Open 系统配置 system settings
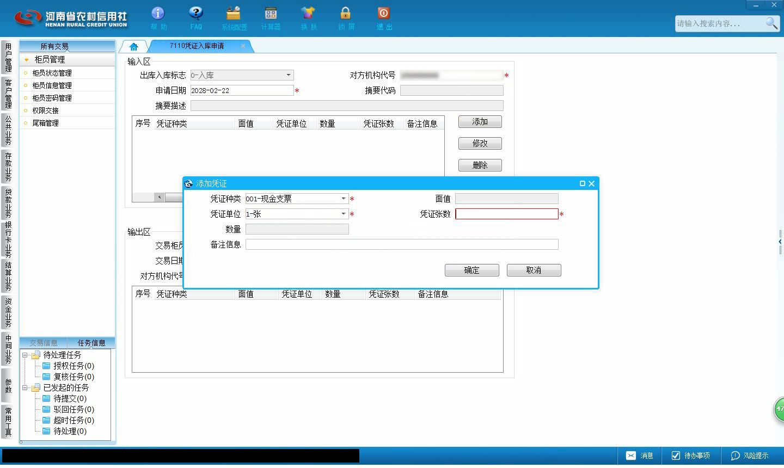This screenshot has height=468, width=784. [x=234, y=18]
